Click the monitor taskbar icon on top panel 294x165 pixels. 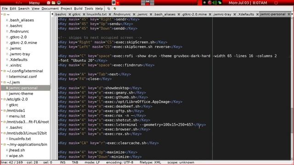point(113,3)
